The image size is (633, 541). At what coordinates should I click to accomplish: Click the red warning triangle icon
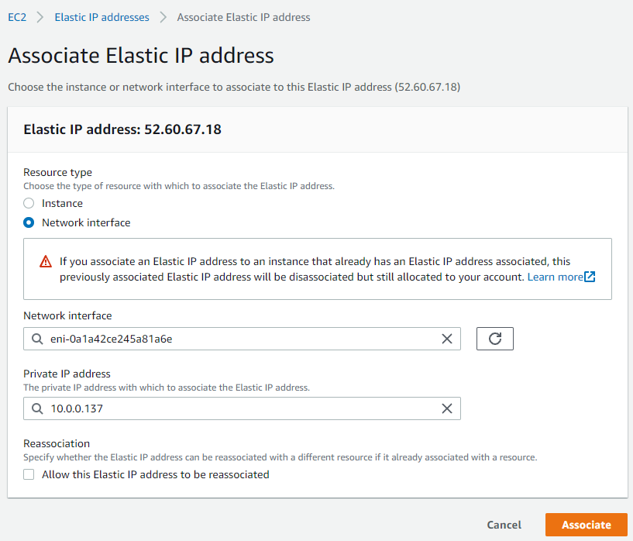pyautogui.click(x=46, y=262)
